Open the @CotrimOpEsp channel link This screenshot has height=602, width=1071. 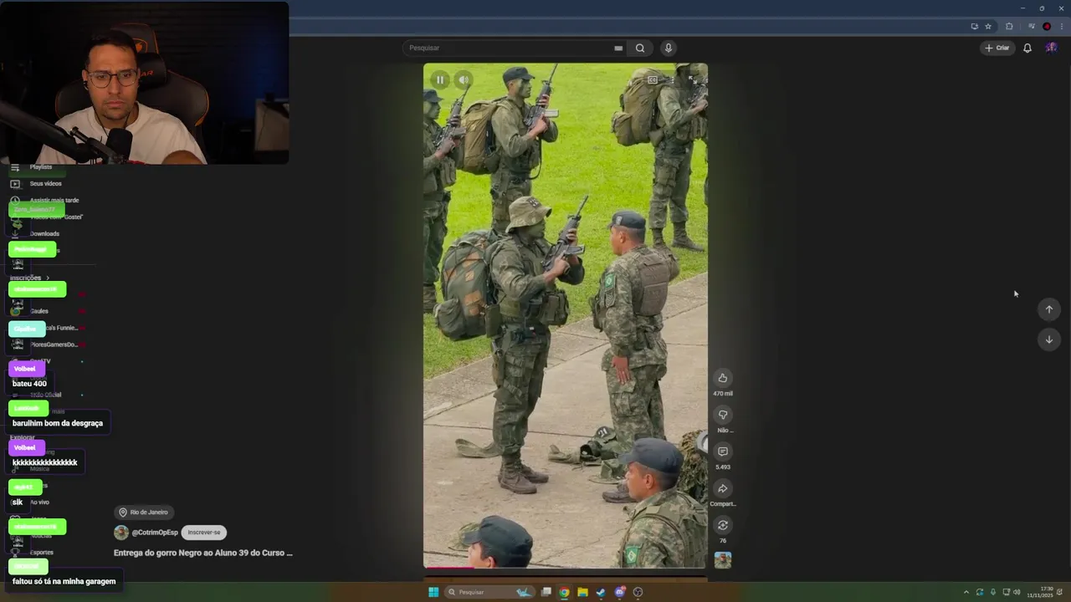click(x=155, y=533)
